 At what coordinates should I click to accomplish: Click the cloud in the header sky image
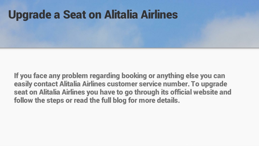pyautogui.click(x=228, y=33)
